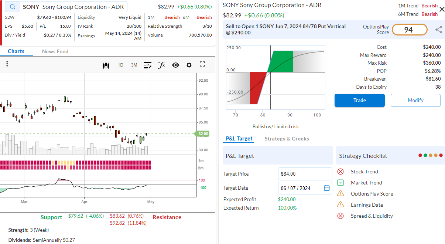The height and width of the screenshot is (244, 445).
Task: Click support level $79.62
Action: (x=76, y=216)
